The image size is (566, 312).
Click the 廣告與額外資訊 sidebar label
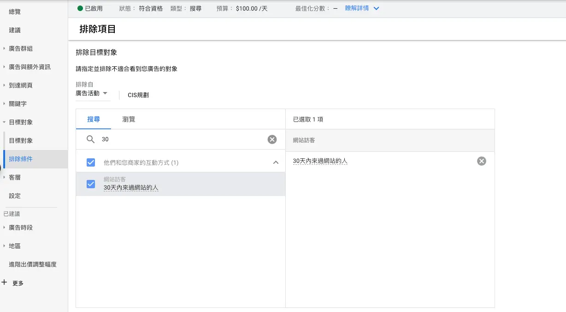tap(30, 67)
